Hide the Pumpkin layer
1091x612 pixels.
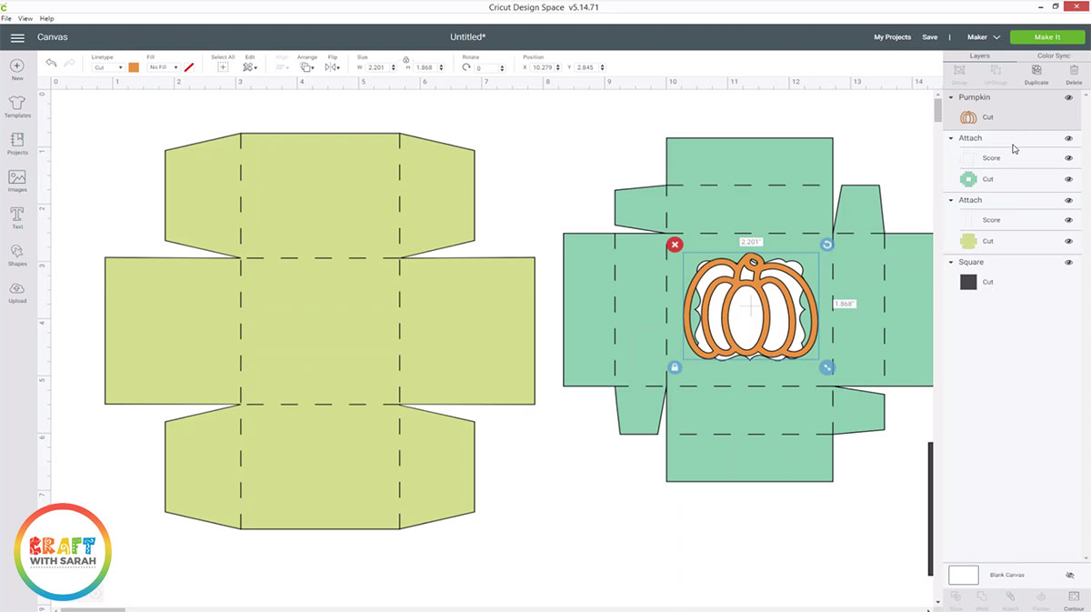1068,97
